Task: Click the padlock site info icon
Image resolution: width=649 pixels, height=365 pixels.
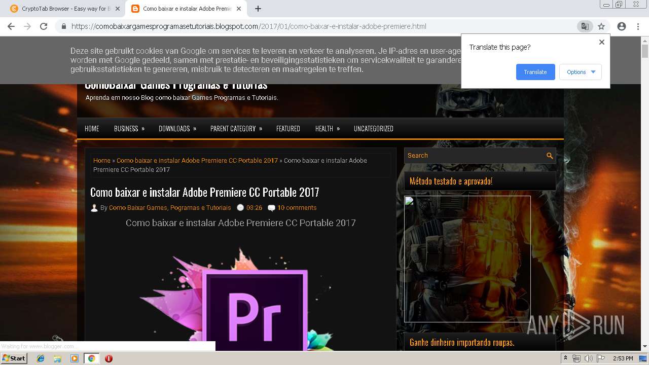Action: click(x=64, y=26)
